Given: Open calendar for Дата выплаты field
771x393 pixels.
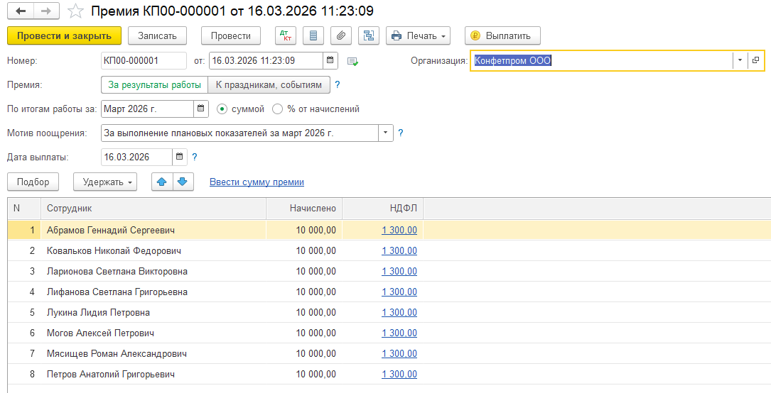Looking at the screenshot, I should (179, 157).
